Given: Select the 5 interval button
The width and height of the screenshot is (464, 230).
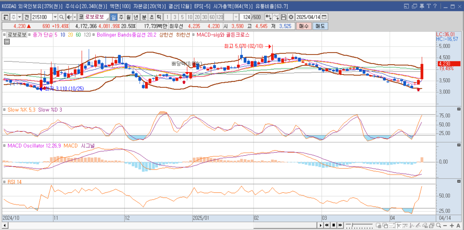Looking at the screenshot, I should coord(182,17).
